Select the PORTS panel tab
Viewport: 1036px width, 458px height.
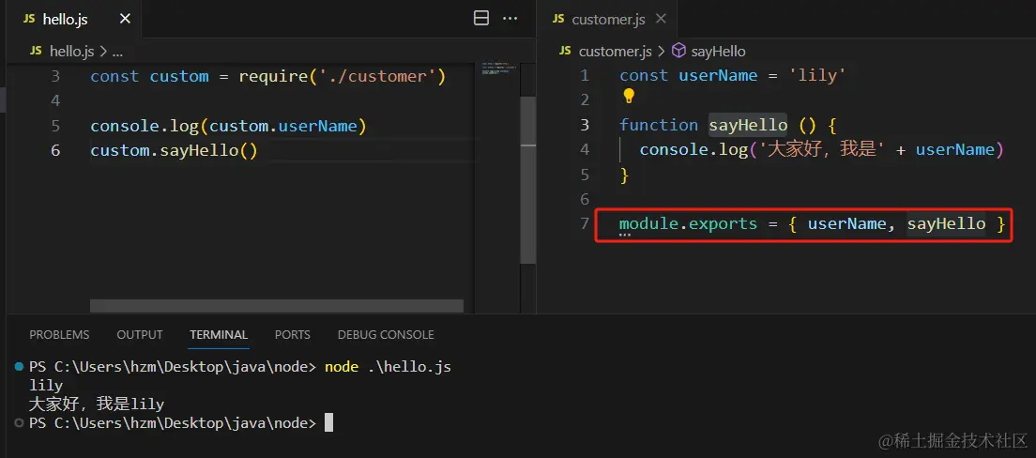(x=293, y=334)
